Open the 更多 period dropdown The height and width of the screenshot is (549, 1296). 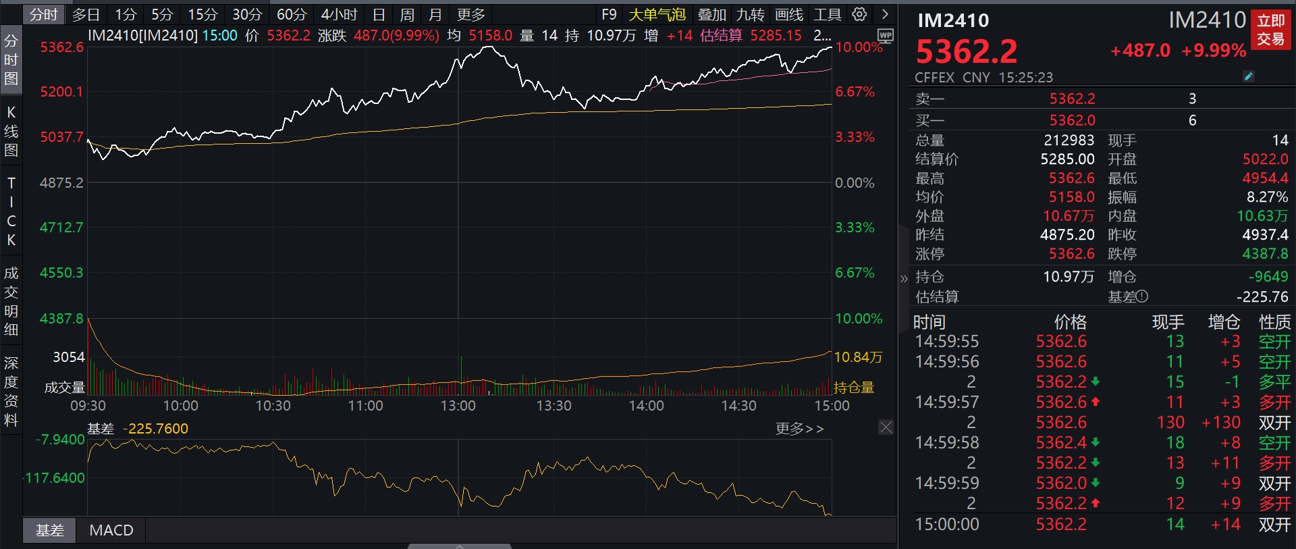tap(470, 15)
